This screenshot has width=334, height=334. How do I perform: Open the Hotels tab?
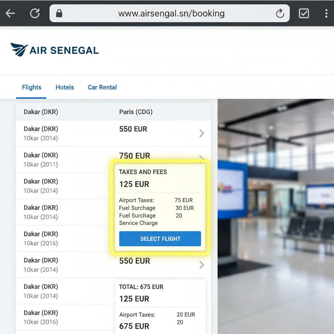65,87
